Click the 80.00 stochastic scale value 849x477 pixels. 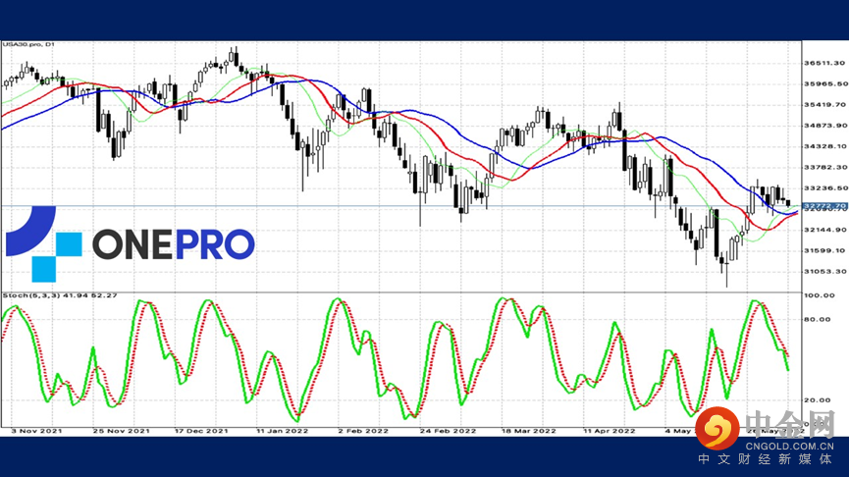click(x=818, y=319)
